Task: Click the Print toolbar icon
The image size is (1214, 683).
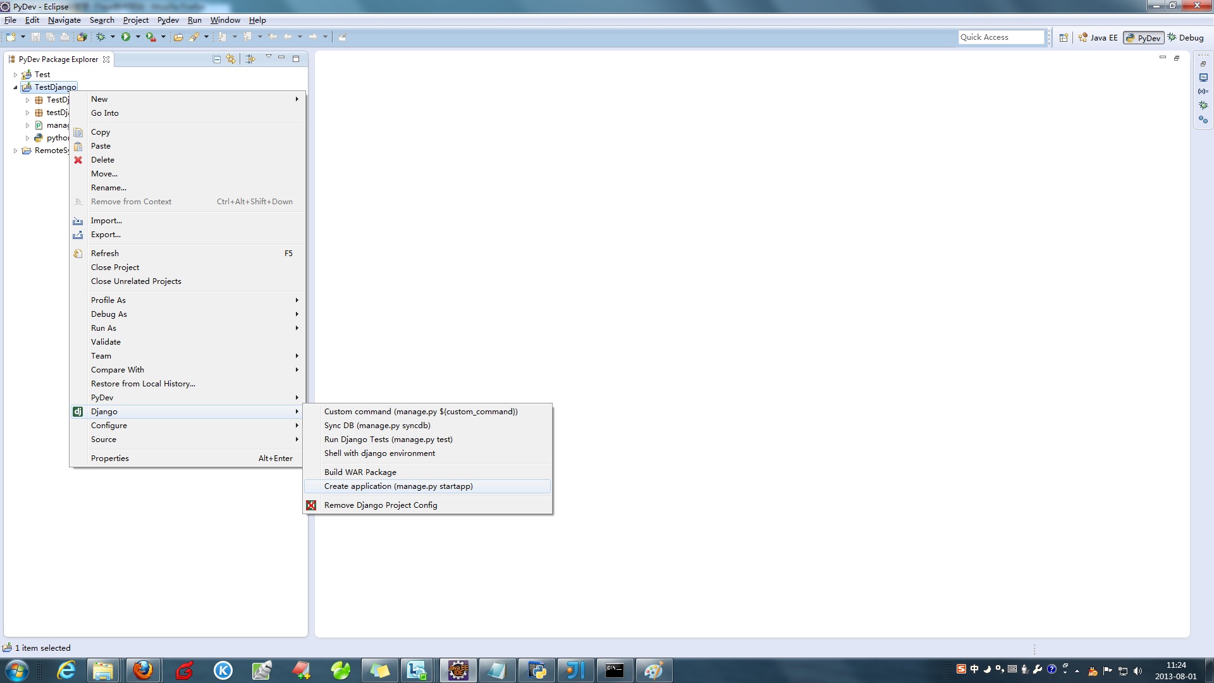Action: tap(65, 37)
